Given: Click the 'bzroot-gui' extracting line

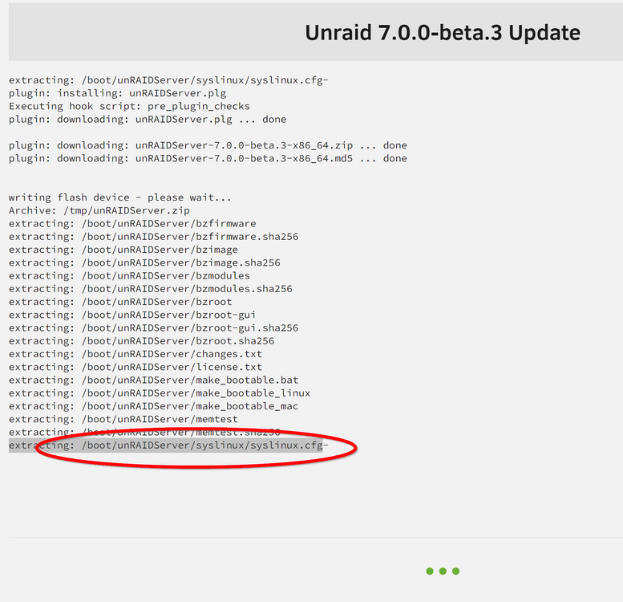Looking at the screenshot, I should point(132,315).
